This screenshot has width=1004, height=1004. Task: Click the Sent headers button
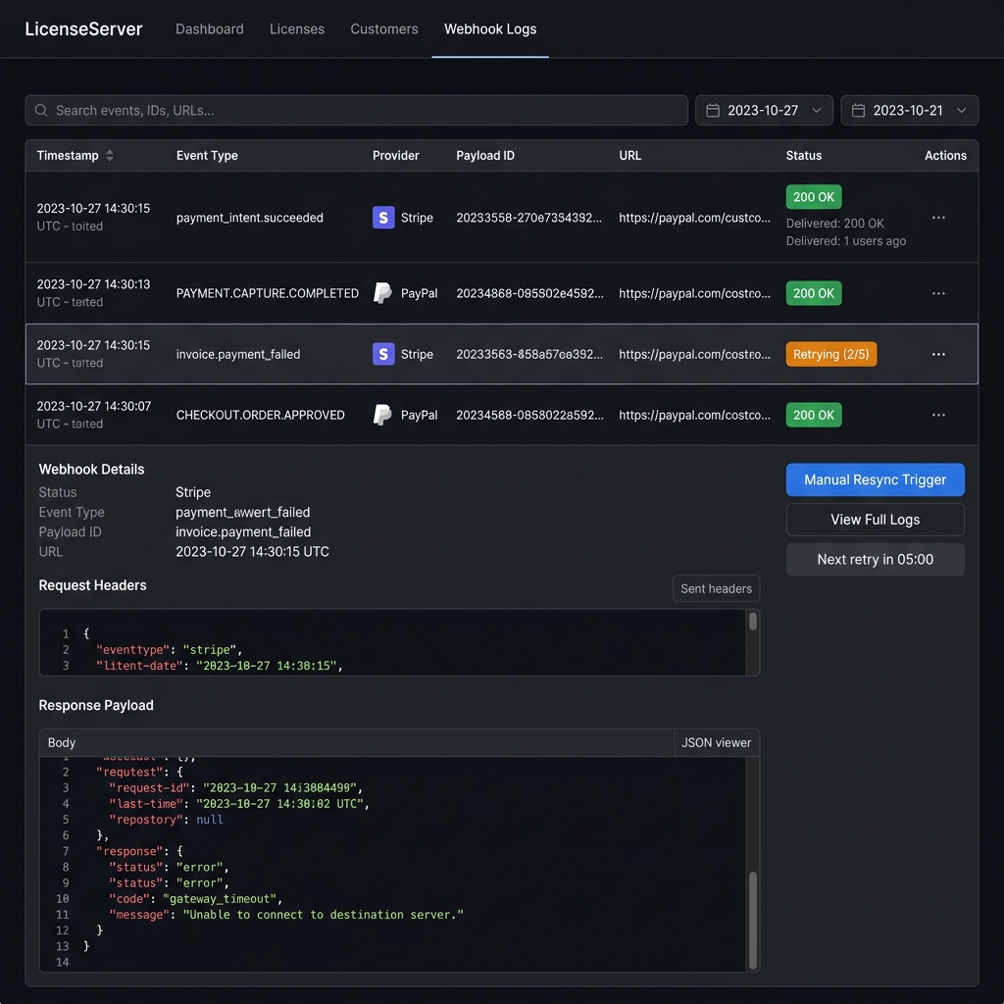coord(716,588)
